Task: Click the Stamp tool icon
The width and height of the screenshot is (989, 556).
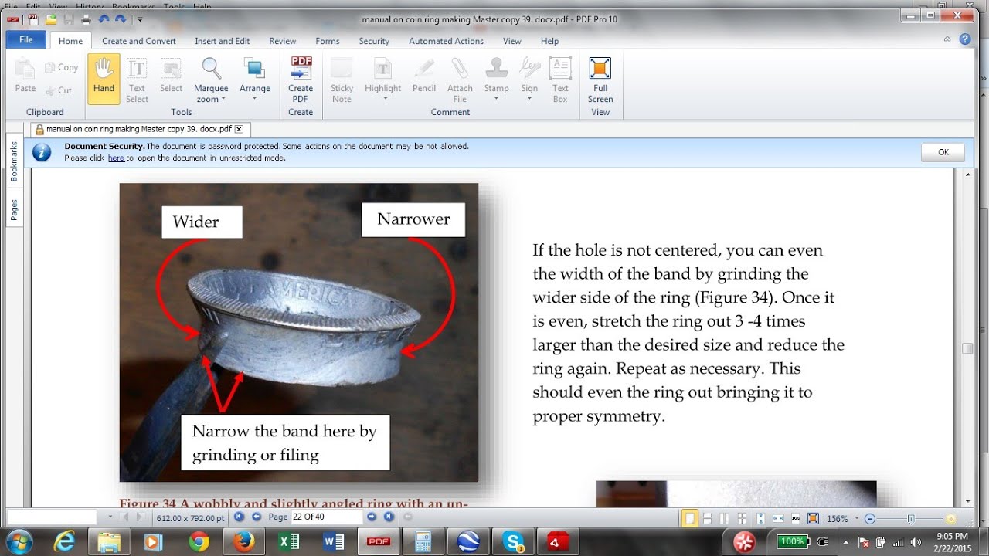Action: tap(496, 69)
